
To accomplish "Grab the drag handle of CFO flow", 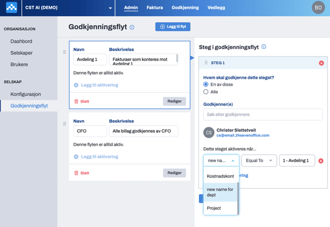I will coord(65,124).
